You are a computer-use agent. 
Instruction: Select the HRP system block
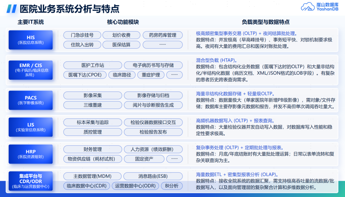coord(31,154)
